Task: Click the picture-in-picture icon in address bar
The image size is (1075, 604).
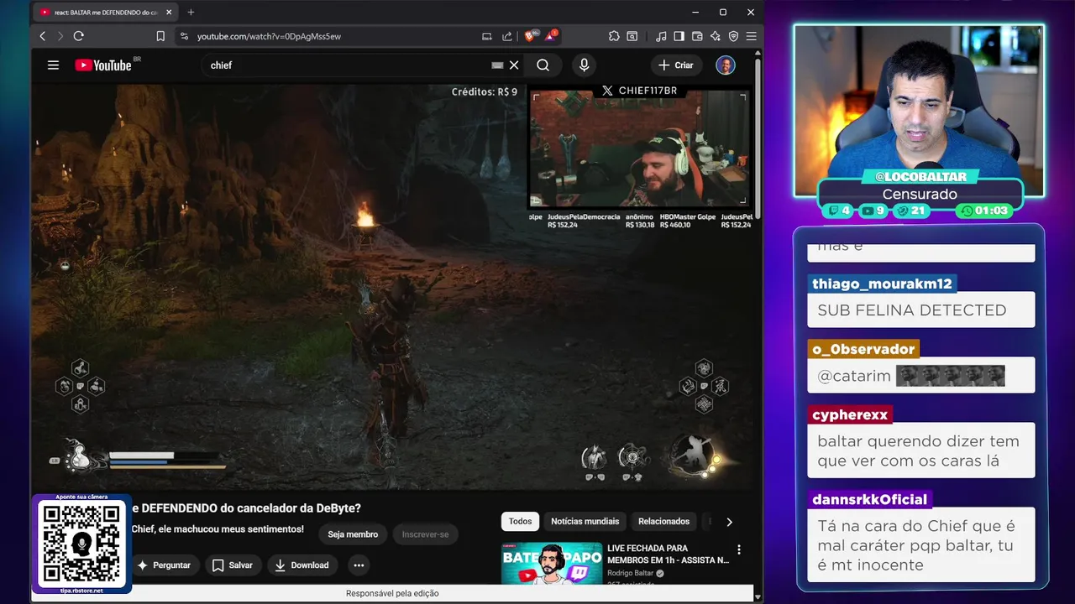Action: (x=486, y=36)
